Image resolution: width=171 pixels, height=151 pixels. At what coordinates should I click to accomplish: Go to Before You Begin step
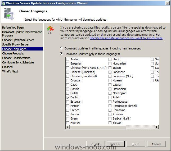pos(13,28)
